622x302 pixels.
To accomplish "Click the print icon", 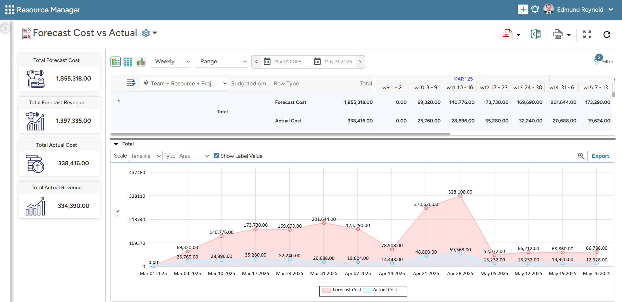I will [558, 34].
